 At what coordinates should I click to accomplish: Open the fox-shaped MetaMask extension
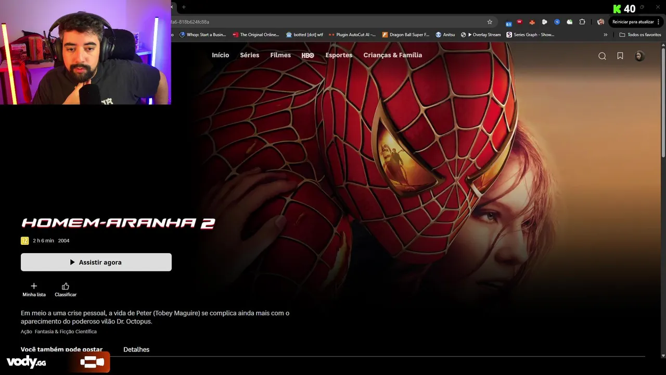(x=532, y=22)
